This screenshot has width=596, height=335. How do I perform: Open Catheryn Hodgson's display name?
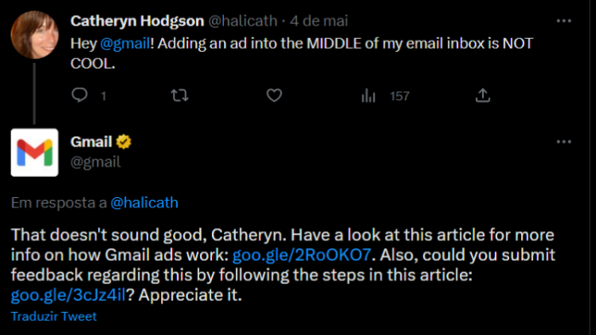click(137, 21)
